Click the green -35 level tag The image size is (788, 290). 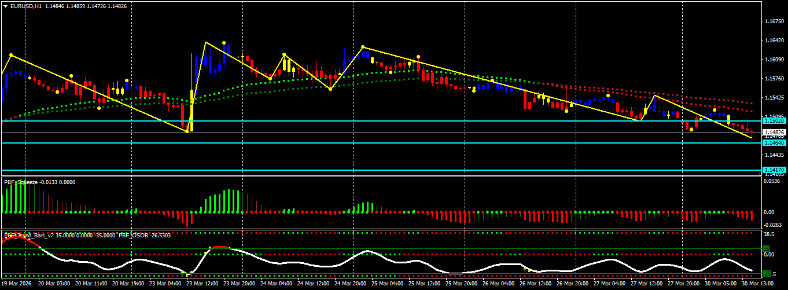coord(768,273)
